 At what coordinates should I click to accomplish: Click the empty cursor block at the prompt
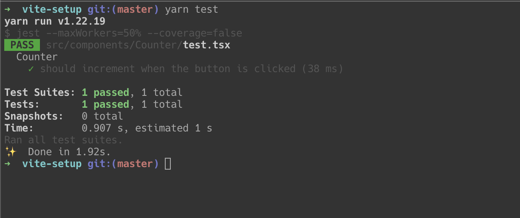(168, 164)
